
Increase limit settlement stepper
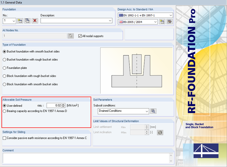coord(147,126)
